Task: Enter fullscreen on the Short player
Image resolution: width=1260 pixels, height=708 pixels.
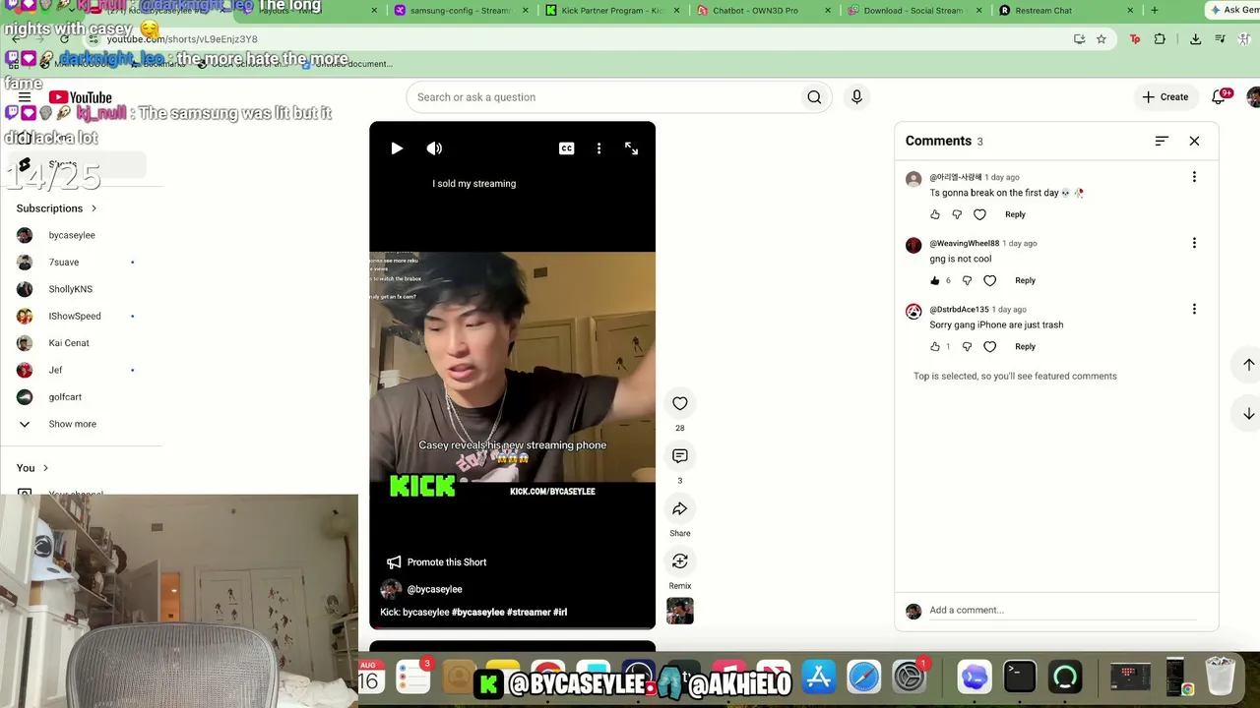Action: point(632,148)
